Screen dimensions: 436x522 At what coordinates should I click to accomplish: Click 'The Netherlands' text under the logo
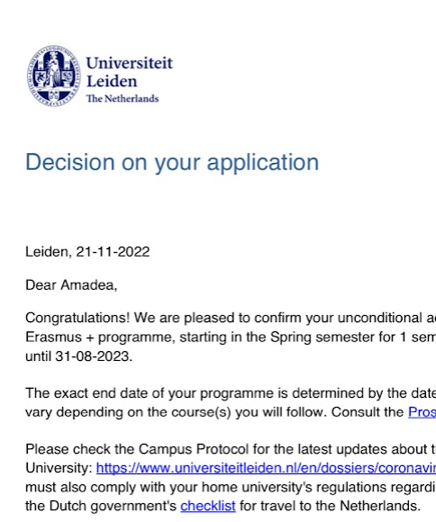point(123,98)
